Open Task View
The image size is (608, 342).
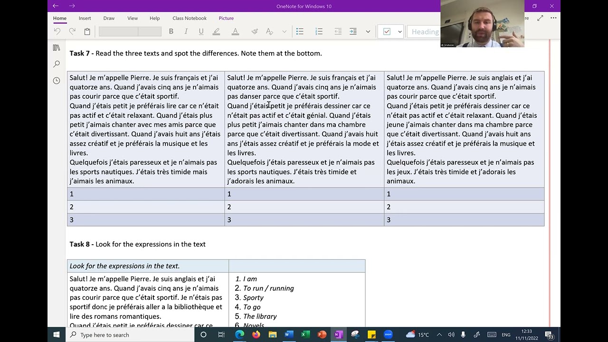click(221, 335)
